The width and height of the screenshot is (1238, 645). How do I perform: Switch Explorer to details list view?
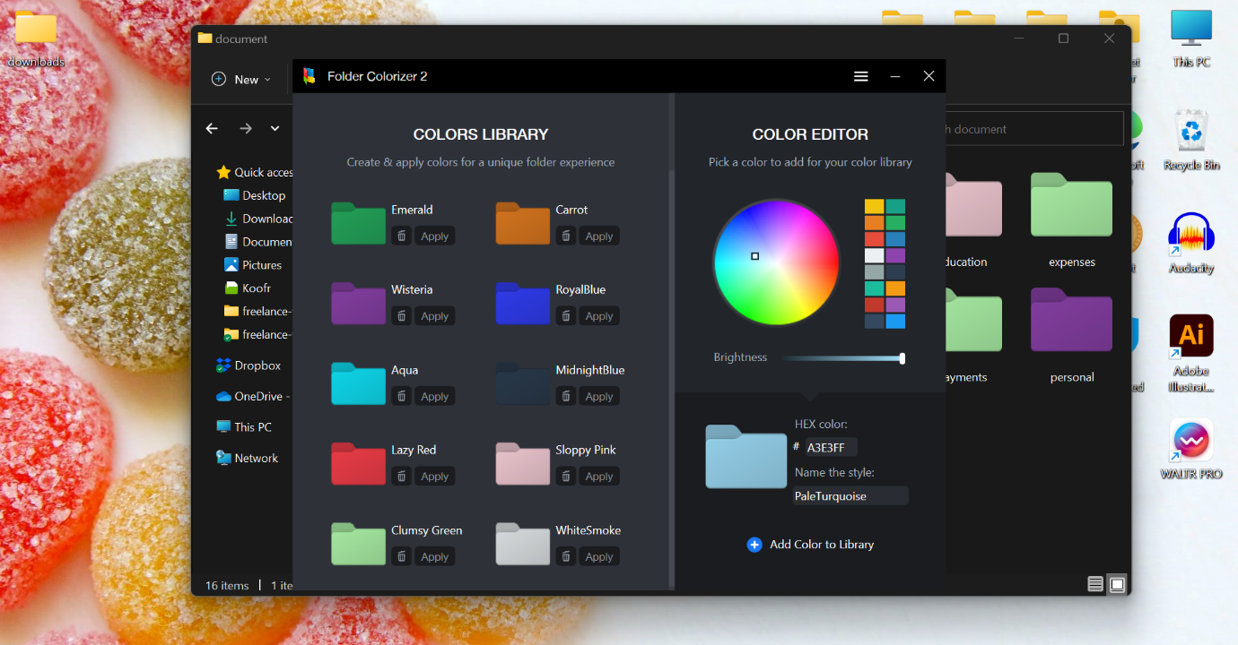click(1095, 584)
